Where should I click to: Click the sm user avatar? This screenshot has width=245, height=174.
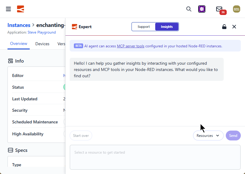click(x=236, y=9)
